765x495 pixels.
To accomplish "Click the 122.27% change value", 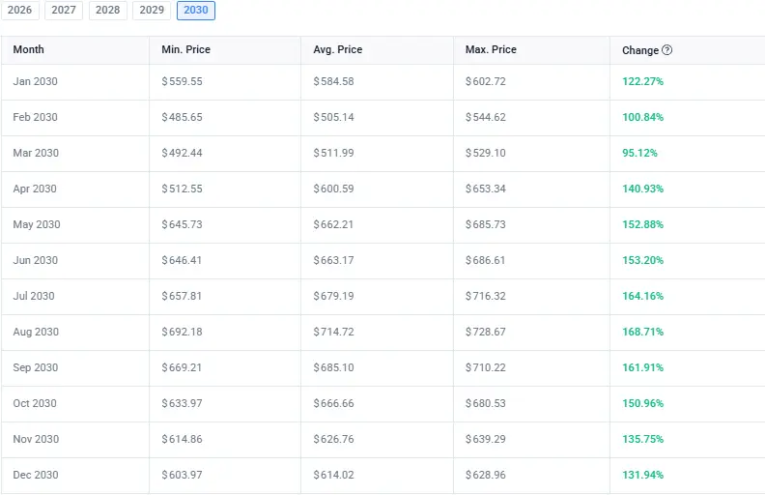I will (642, 81).
